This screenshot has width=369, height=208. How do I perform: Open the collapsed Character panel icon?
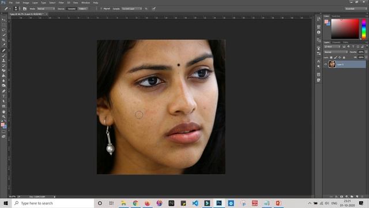pos(319,61)
